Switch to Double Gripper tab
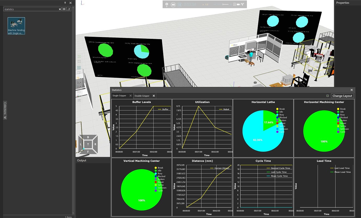Image resolution: width=361 pixels, height=218 pixels. (x=142, y=96)
